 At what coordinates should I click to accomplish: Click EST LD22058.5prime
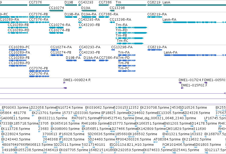coord(42,108)
